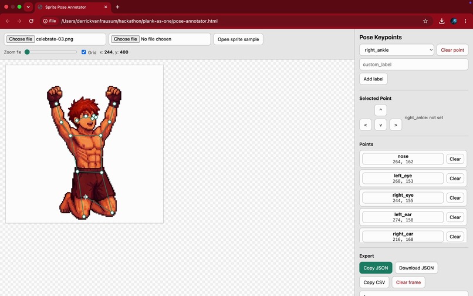Download JSON export

click(x=416, y=268)
